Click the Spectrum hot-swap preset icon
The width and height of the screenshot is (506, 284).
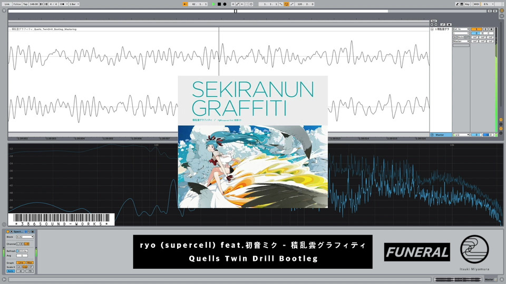point(28,232)
